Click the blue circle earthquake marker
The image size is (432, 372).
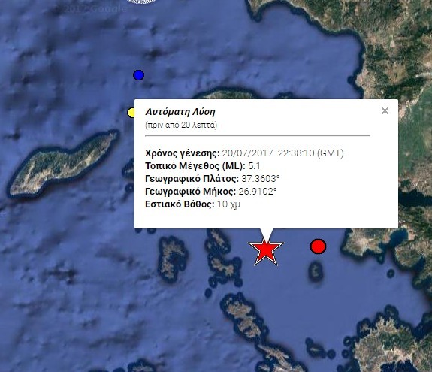138,75
